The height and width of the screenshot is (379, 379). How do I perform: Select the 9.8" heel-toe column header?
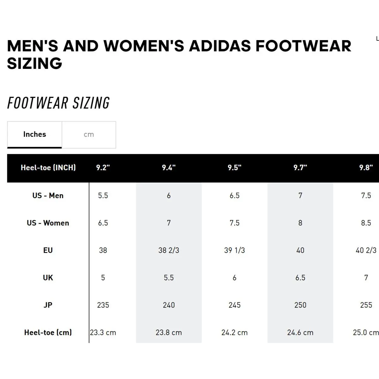[366, 168]
